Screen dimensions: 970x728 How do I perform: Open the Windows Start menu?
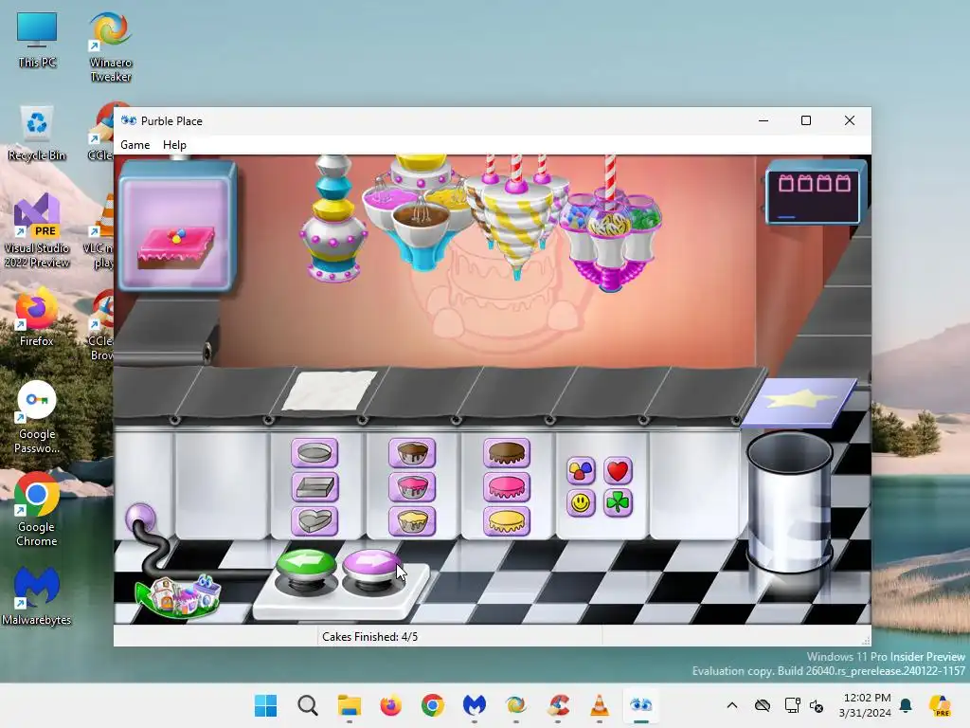(x=266, y=705)
